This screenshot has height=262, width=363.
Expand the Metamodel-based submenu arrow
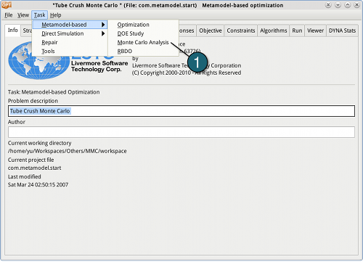(103, 25)
